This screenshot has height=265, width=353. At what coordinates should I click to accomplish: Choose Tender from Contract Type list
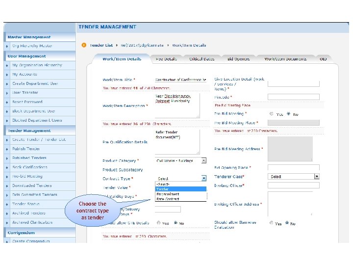pos(181,189)
